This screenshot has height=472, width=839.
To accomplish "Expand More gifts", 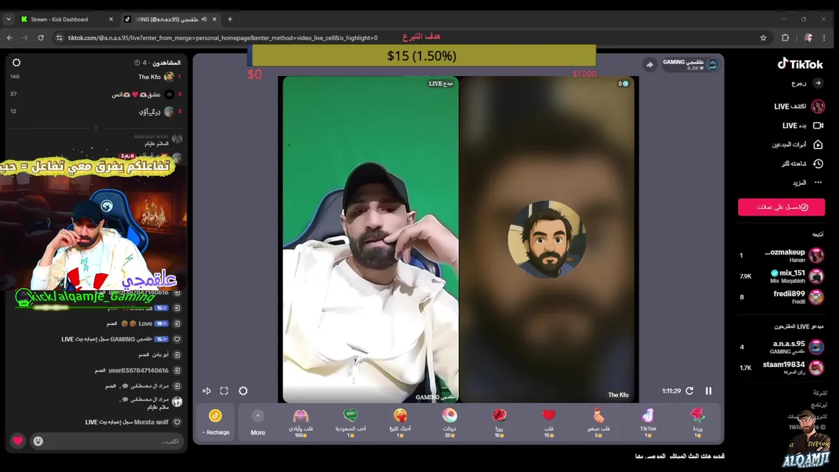I will 258,423.
